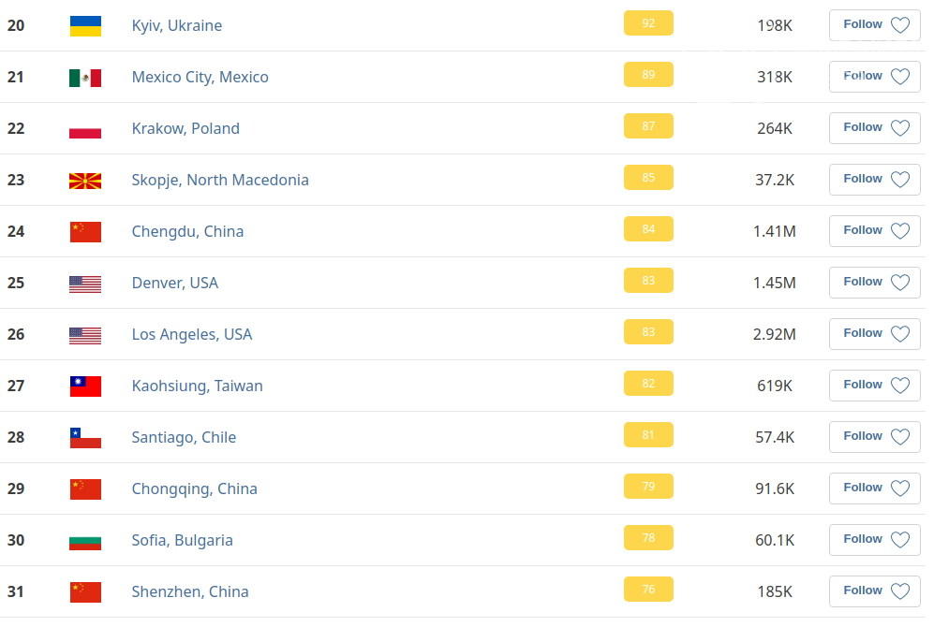The image size is (934, 627).
Task: Follow Kyiv, Ukraine
Action: (x=874, y=25)
